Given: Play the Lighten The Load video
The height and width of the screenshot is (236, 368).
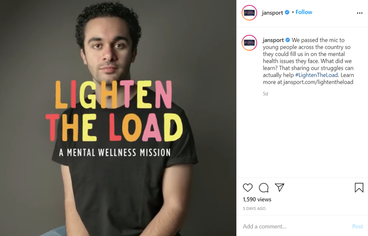Looking at the screenshot, I should click(118, 118).
